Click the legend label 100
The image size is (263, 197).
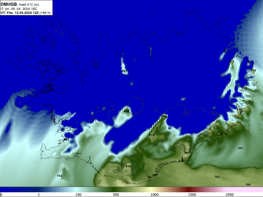point(78,195)
